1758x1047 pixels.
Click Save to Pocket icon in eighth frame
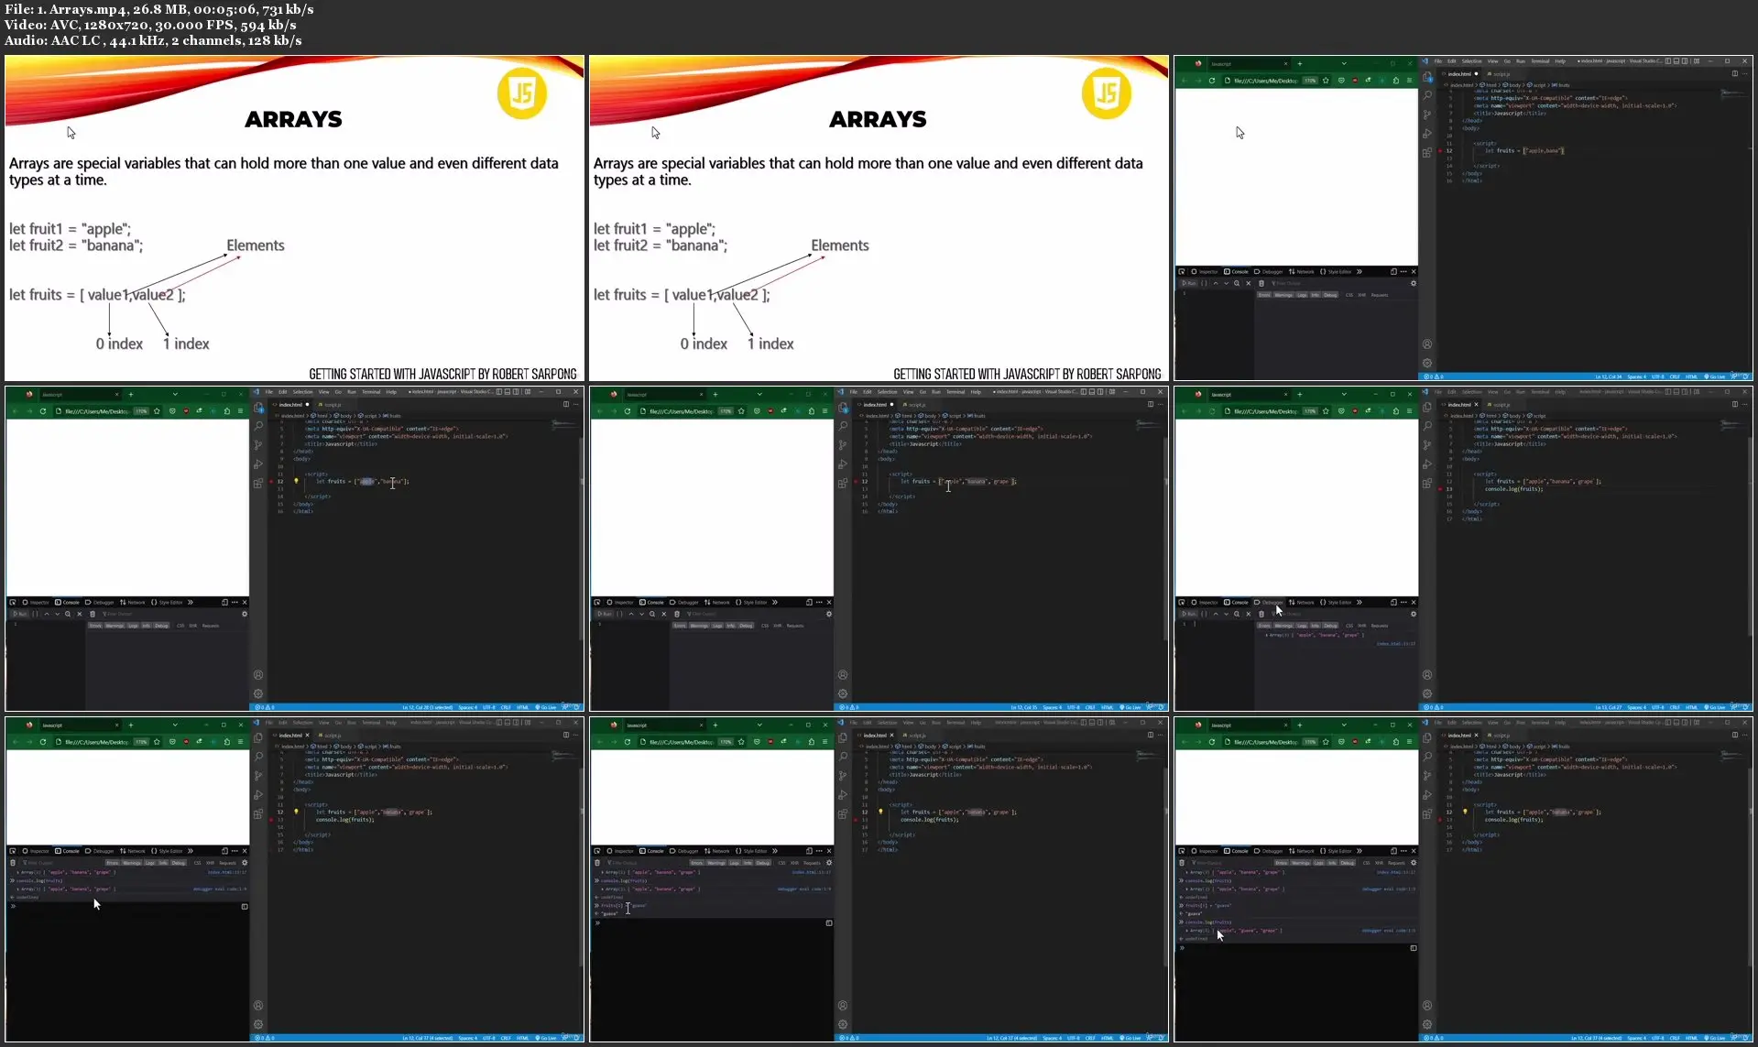(x=757, y=742)
